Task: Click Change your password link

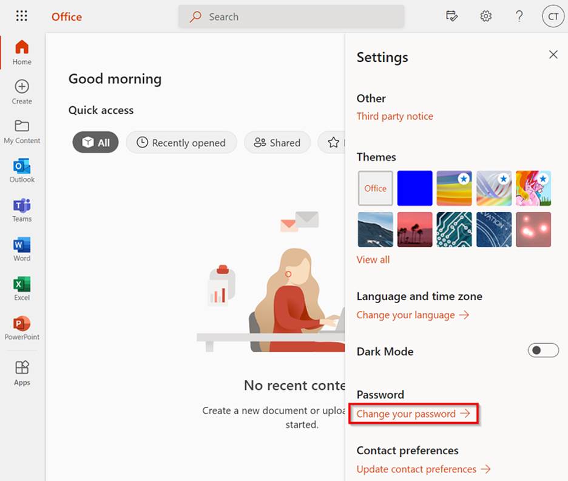Action: tap(413, 414)
